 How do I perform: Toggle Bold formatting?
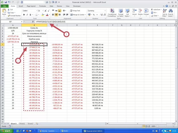click(24, 15)
